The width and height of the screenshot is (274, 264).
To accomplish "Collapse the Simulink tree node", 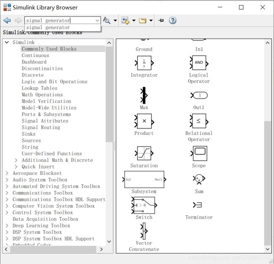I will pos(7,42).
